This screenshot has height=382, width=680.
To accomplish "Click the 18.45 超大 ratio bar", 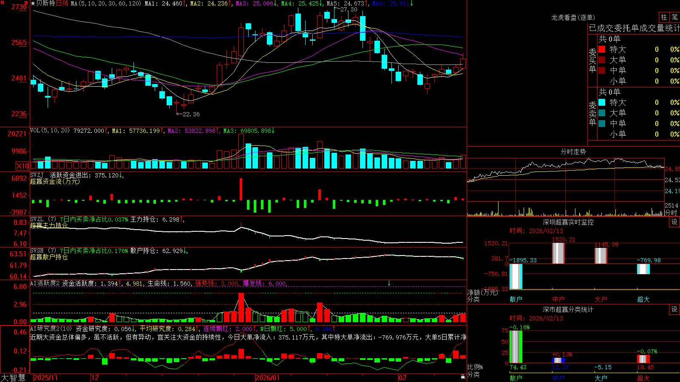I will [643, 359].
